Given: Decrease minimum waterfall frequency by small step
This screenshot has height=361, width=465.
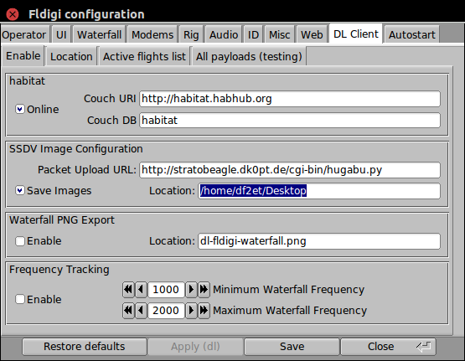Looking at the screenshot, I should pos(141,289).
